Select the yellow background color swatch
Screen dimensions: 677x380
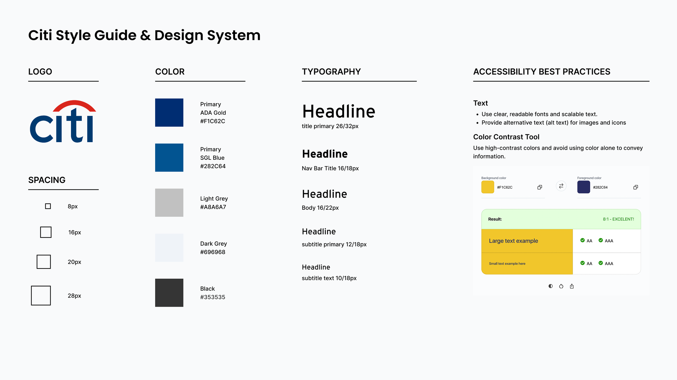[487, 187]
